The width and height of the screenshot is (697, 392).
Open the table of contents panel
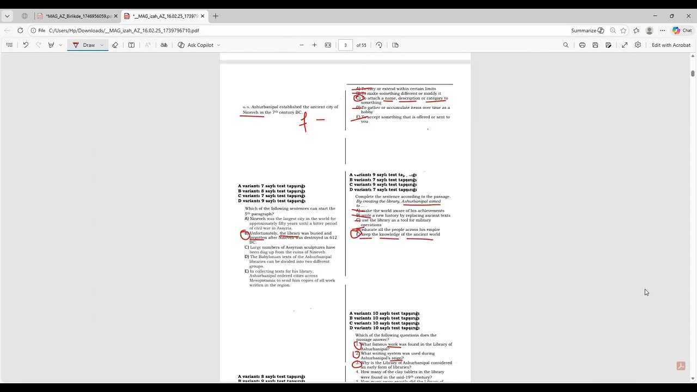[9, 45]
